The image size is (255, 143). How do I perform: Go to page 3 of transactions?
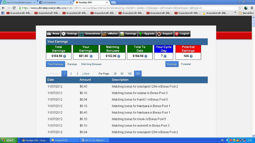point(77,73)
